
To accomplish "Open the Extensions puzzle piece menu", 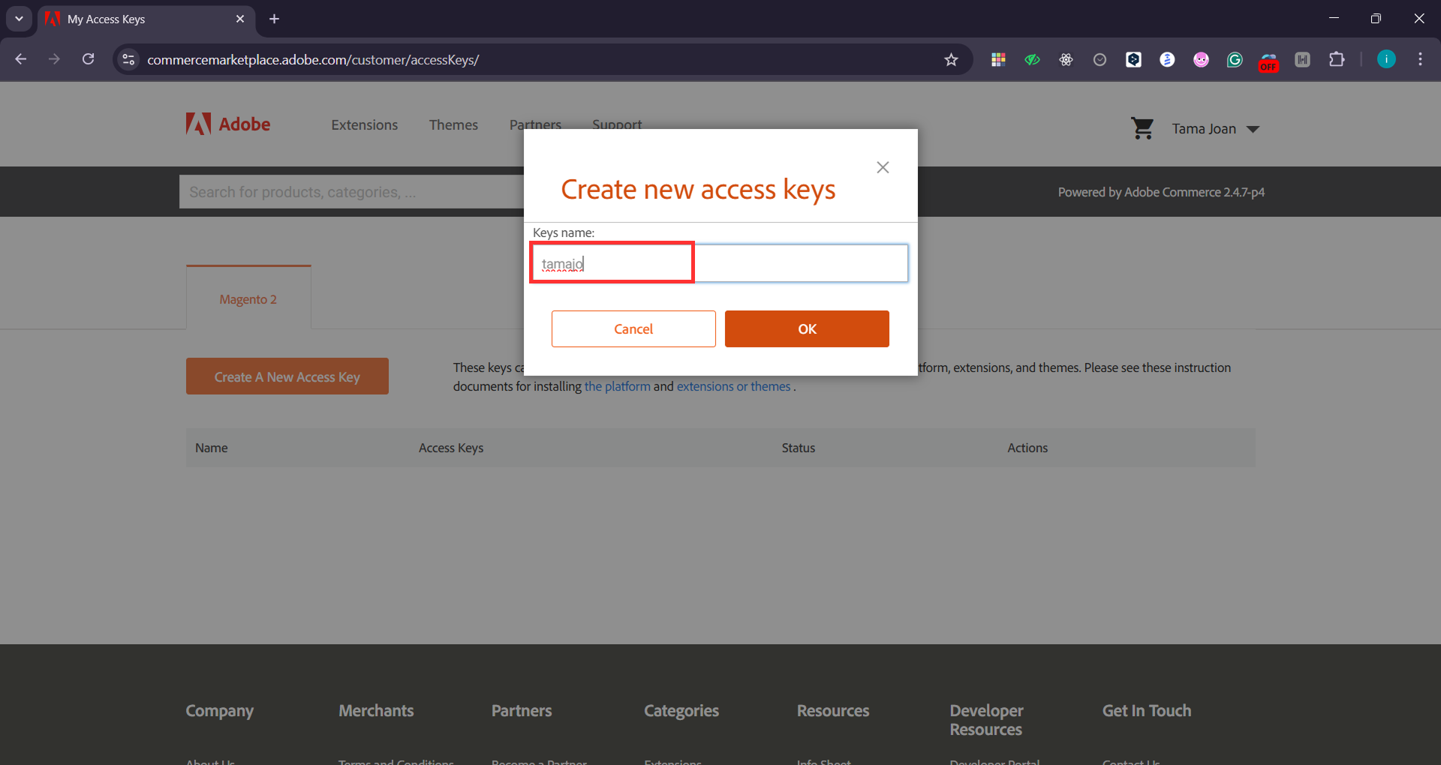I will (x=1337, y=59).
